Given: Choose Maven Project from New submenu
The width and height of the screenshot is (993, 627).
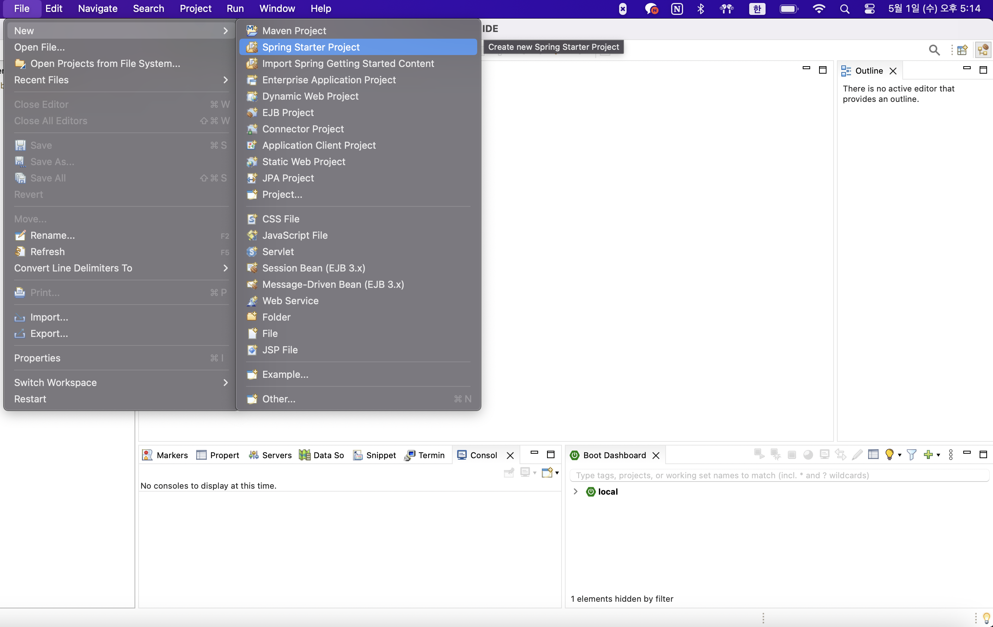Looking at the screenshot, I should tap(294, 30).
